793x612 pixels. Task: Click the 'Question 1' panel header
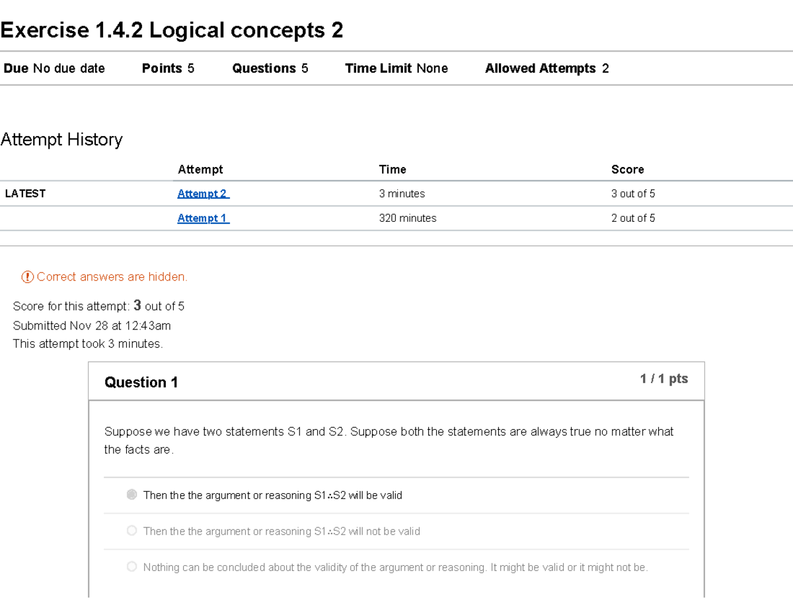[141, 382]
